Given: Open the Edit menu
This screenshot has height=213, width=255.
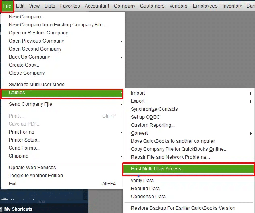Looking at the screenshot, I should coord(20,6).
